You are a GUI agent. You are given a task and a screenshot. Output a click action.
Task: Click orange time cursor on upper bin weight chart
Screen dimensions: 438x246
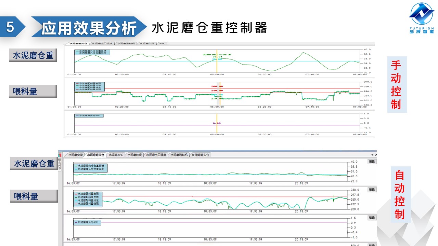[x=217, y=61]
